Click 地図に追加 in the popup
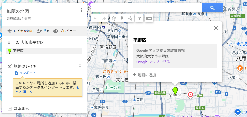247x117 pixels. [144, 75]
